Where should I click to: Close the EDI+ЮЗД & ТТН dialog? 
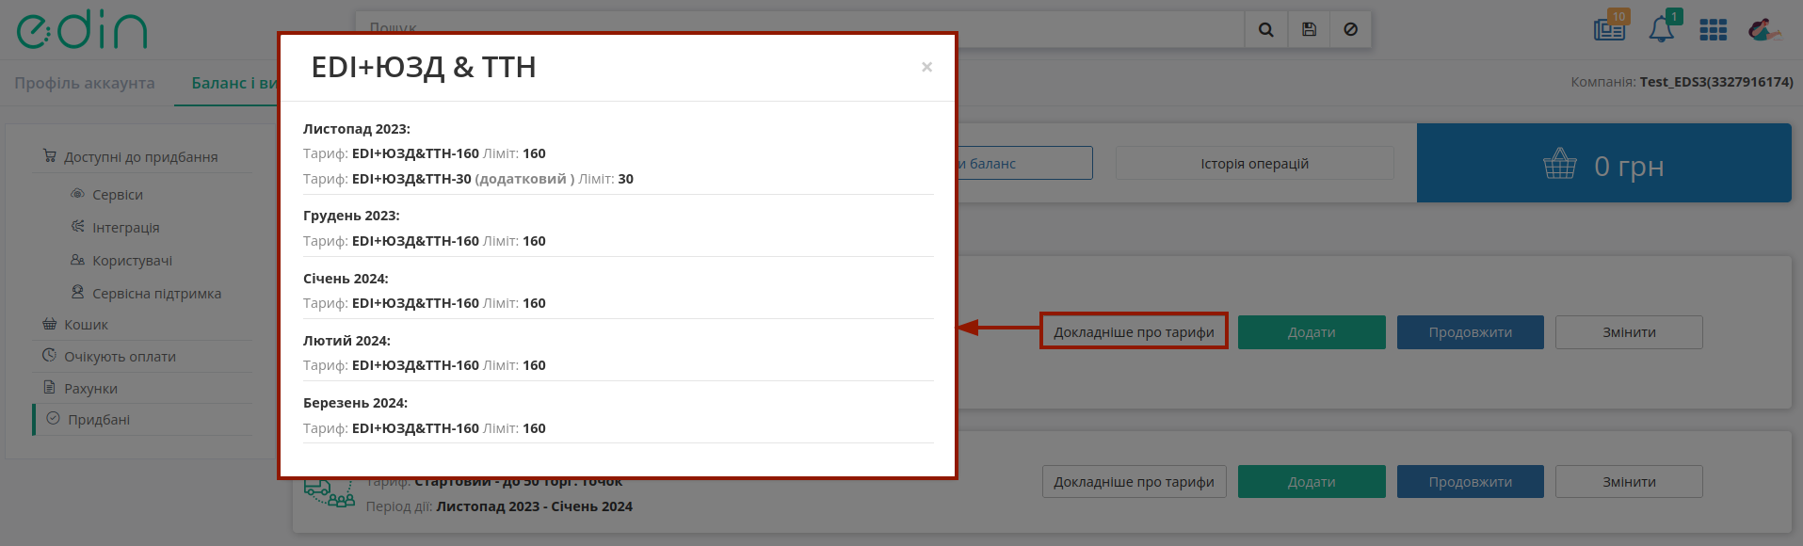tap(926, 67)
